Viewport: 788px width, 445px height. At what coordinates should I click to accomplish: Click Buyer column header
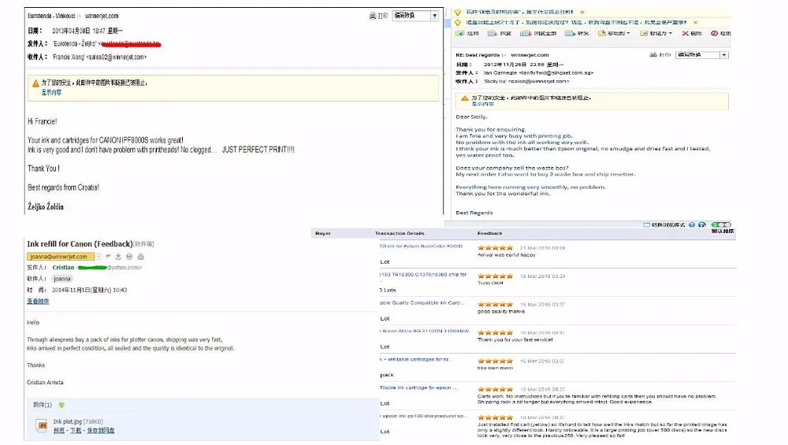322,233
